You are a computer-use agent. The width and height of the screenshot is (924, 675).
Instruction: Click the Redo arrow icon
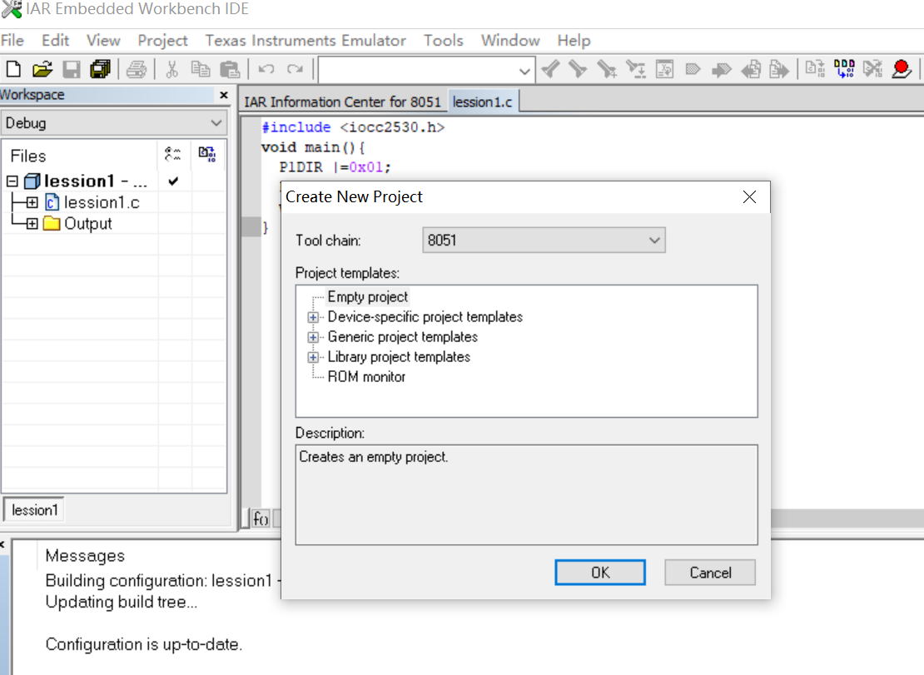[295, 70]
